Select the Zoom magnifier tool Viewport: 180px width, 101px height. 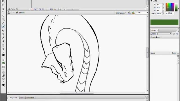(3, 49)
